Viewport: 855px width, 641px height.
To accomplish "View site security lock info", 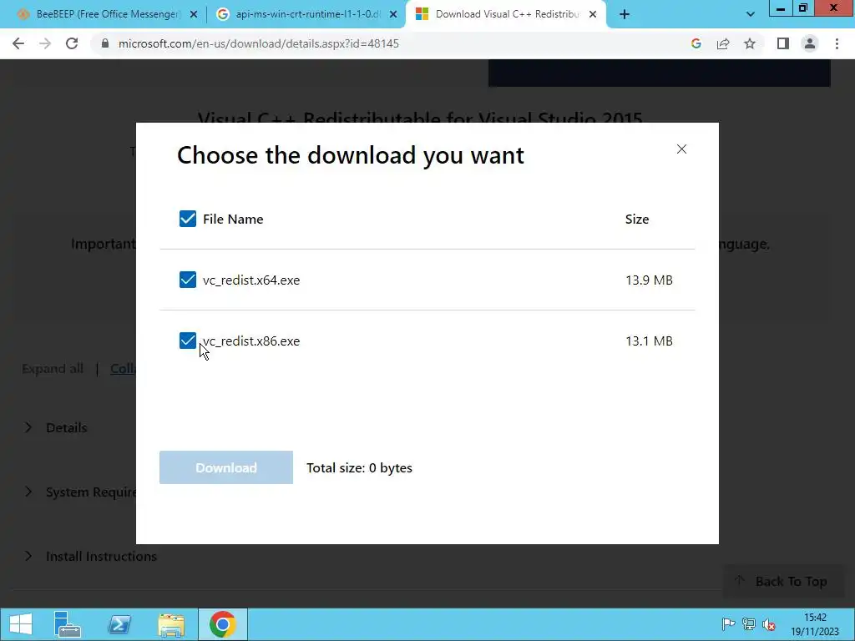I will [105, 43].
